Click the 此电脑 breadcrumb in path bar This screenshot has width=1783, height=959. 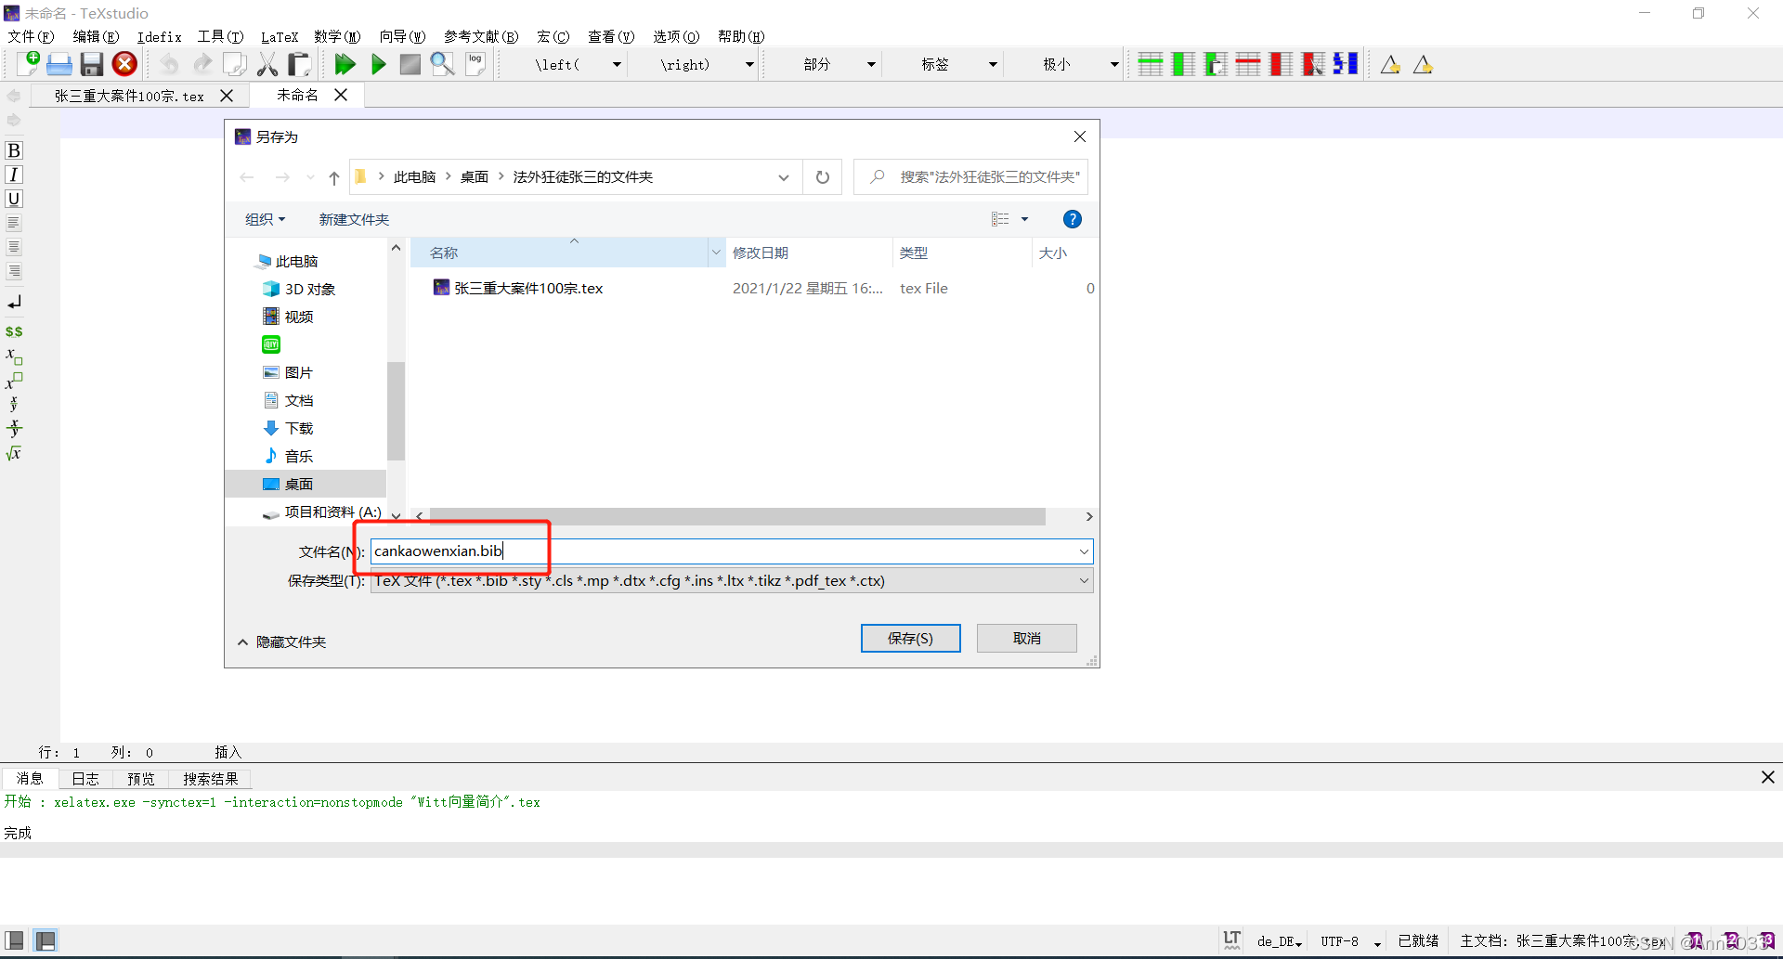(414, 177)
